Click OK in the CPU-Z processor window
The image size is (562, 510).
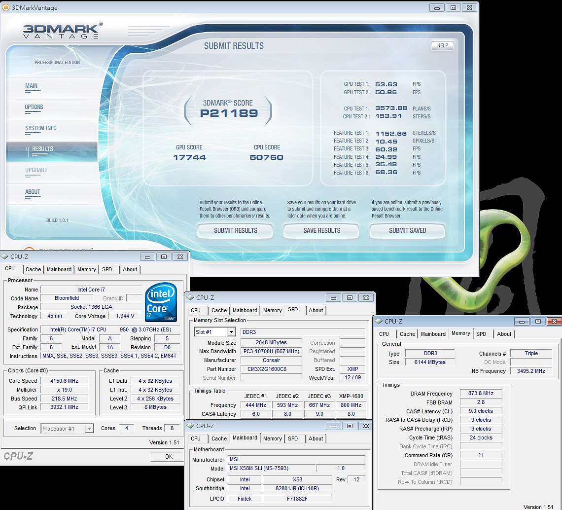(x=169, y=457)
